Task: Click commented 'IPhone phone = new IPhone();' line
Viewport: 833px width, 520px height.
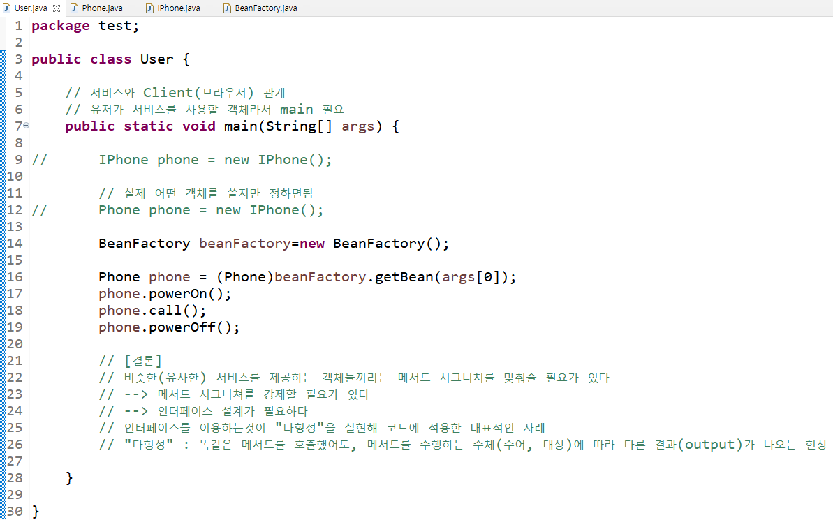Action: click(x=215, y=159)
